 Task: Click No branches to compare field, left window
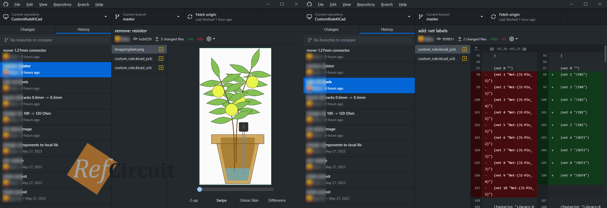(x=56, y=40)
